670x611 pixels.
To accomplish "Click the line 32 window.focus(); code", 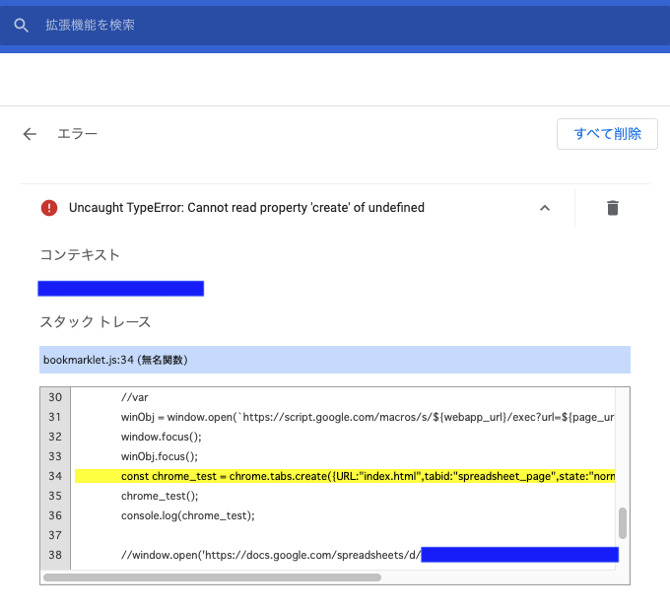I will (x=161, y=437).
